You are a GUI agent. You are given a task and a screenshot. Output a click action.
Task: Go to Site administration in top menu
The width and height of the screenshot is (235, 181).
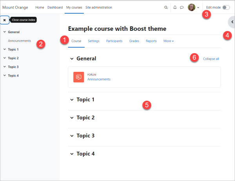[x=98, y=7]
